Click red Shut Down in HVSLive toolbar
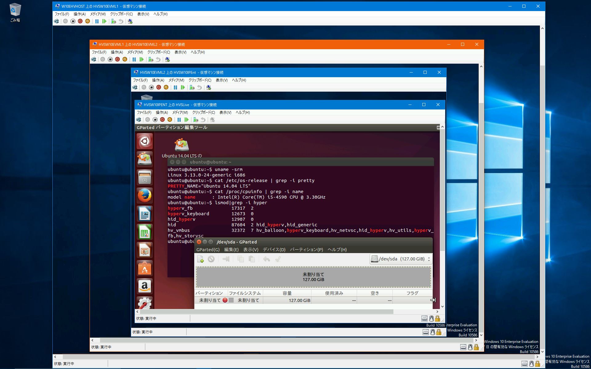This screenshot has width=591, height=369. point(163,120)
